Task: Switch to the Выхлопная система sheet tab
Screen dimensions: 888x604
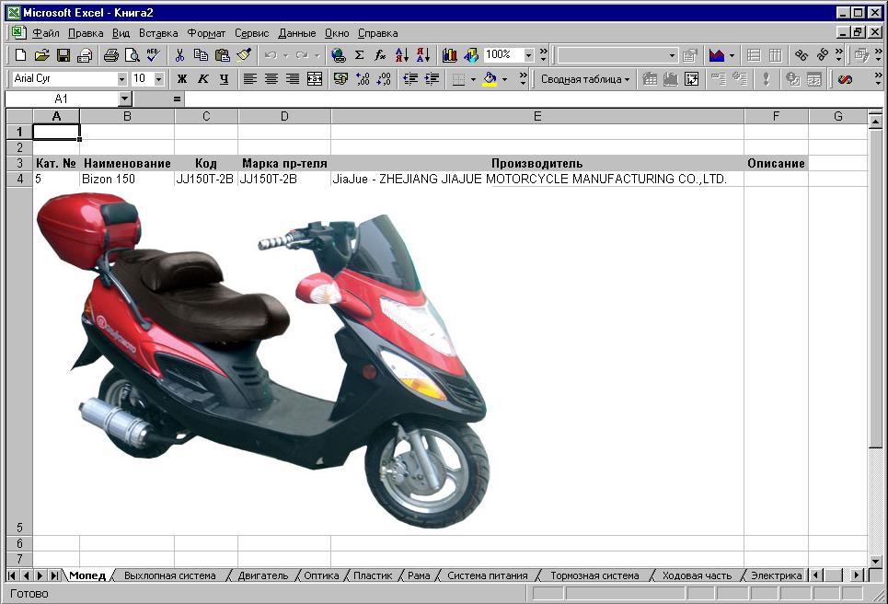Action: click(x=170, y=575)
